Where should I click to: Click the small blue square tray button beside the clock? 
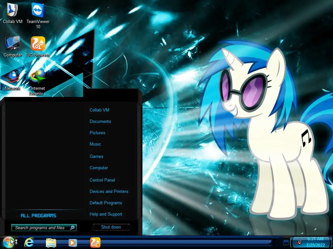tap(286, 242)
